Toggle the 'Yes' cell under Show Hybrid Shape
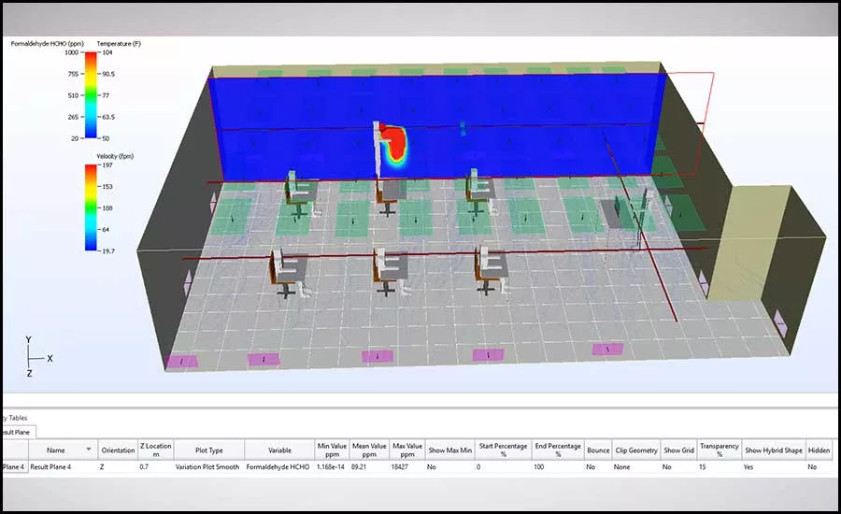841x514 pixels. click(774, 466)
